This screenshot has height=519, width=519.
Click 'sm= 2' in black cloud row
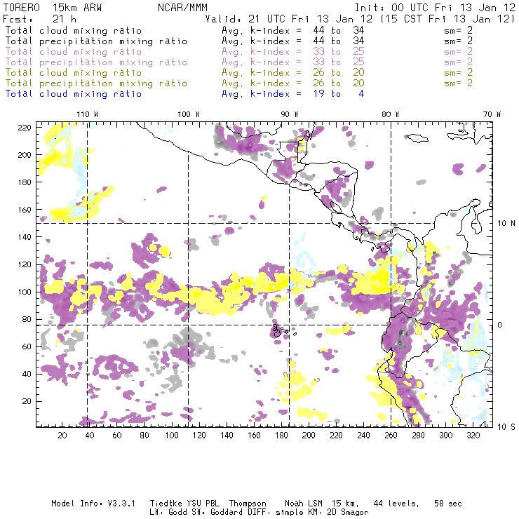pos(458,30)
